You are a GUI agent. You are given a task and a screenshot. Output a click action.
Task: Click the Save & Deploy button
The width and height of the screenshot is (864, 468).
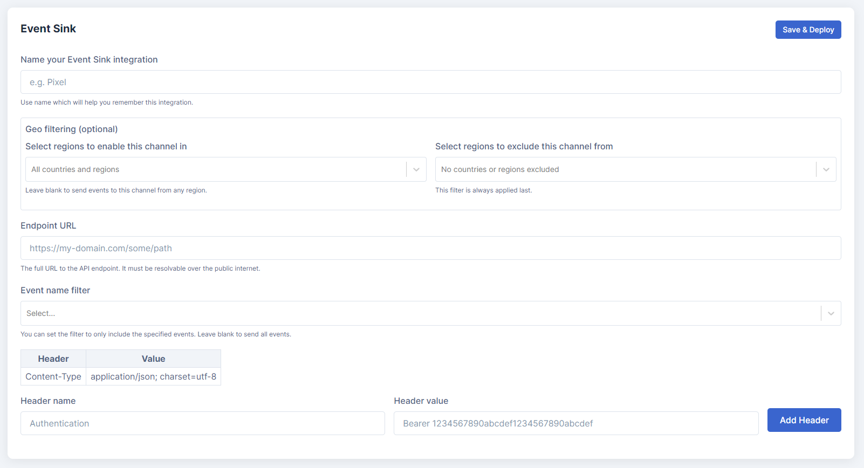pos(808,30)
